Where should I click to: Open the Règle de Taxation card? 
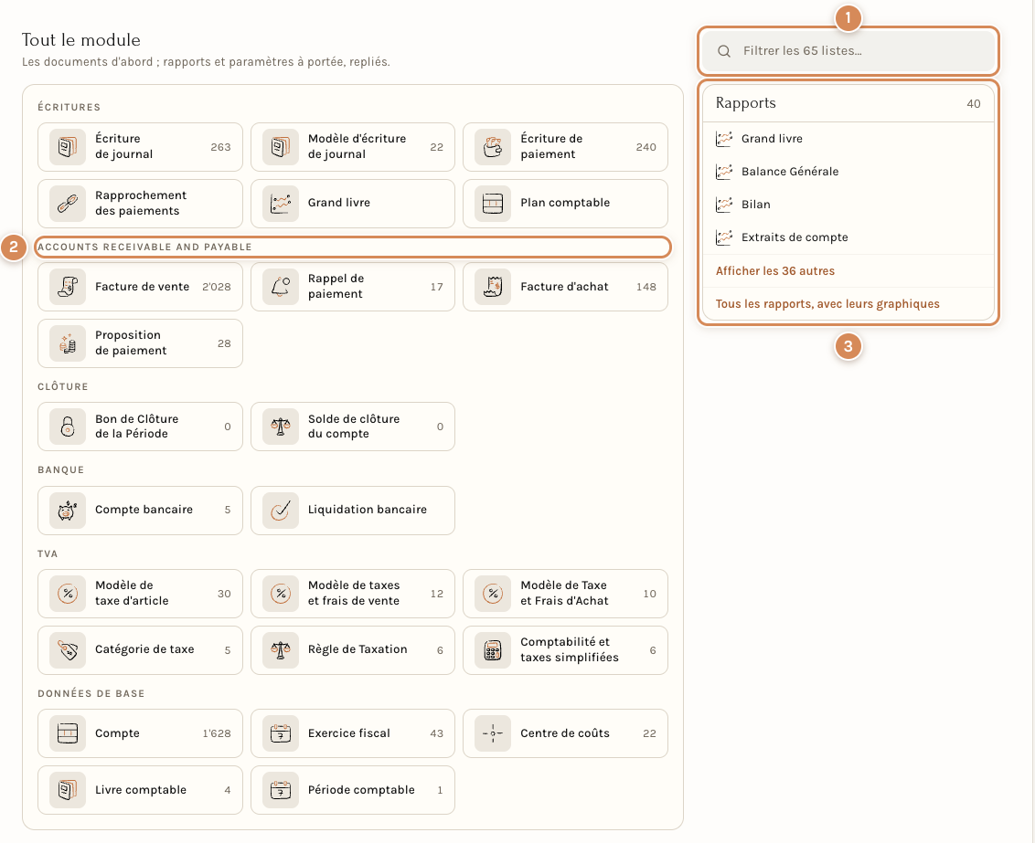353,650
